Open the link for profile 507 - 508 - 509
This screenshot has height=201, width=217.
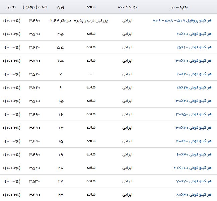[x=182, y=20]
